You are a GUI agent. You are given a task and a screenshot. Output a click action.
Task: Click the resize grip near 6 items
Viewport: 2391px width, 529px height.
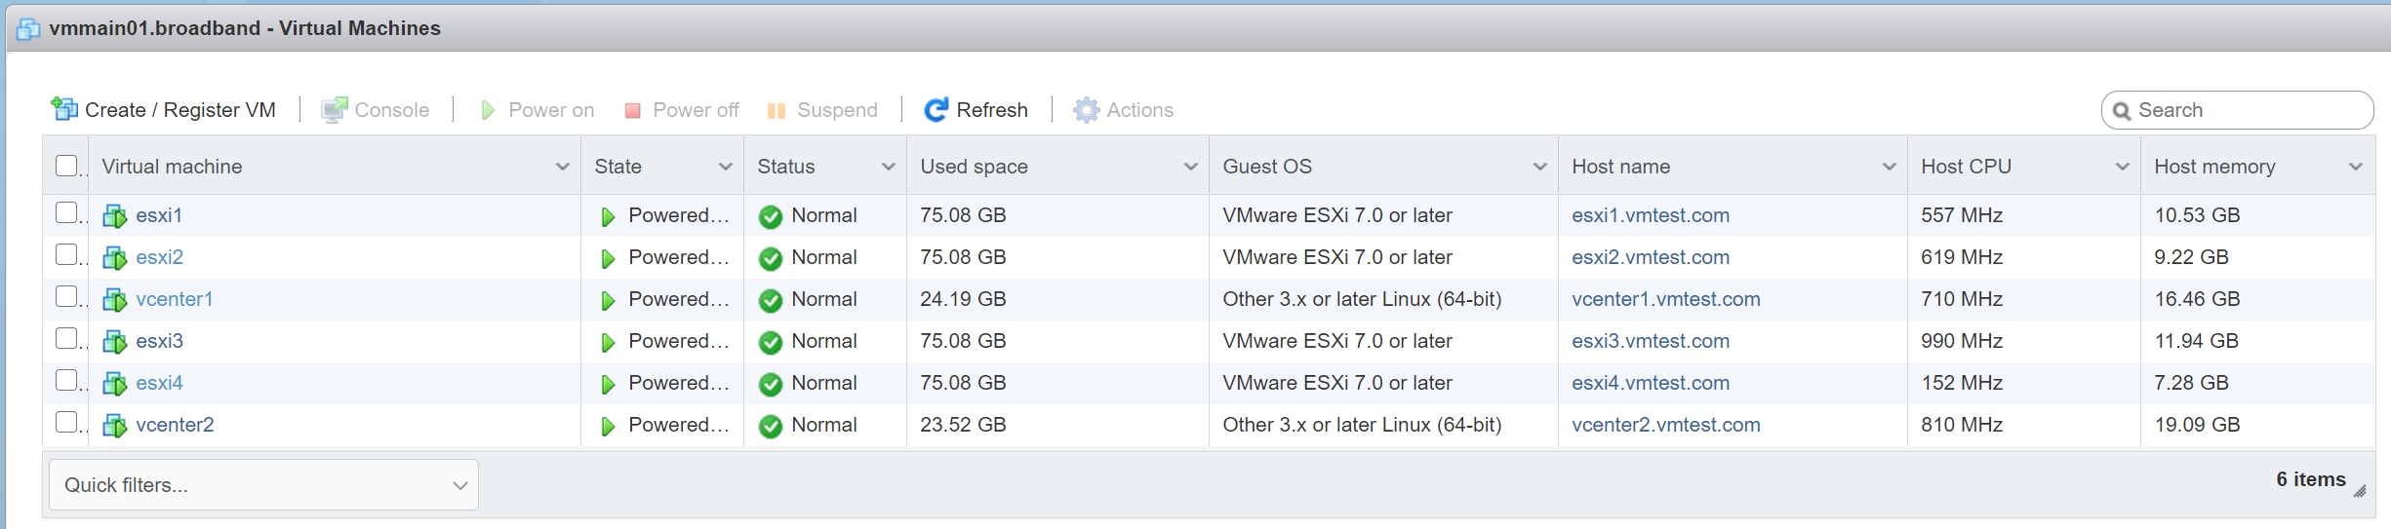tap(2359, 491)
